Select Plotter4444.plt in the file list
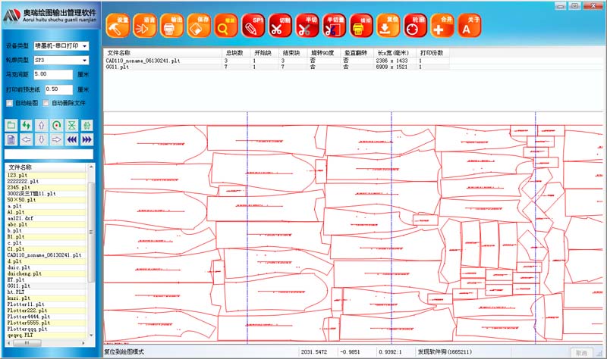The height and width of the screenshot is (359, 607). 46,317
